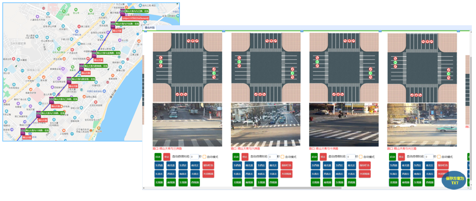
Task: Click 保存灯色 button under 锦山大街与十纬路
Action: [x=364, y=165]
